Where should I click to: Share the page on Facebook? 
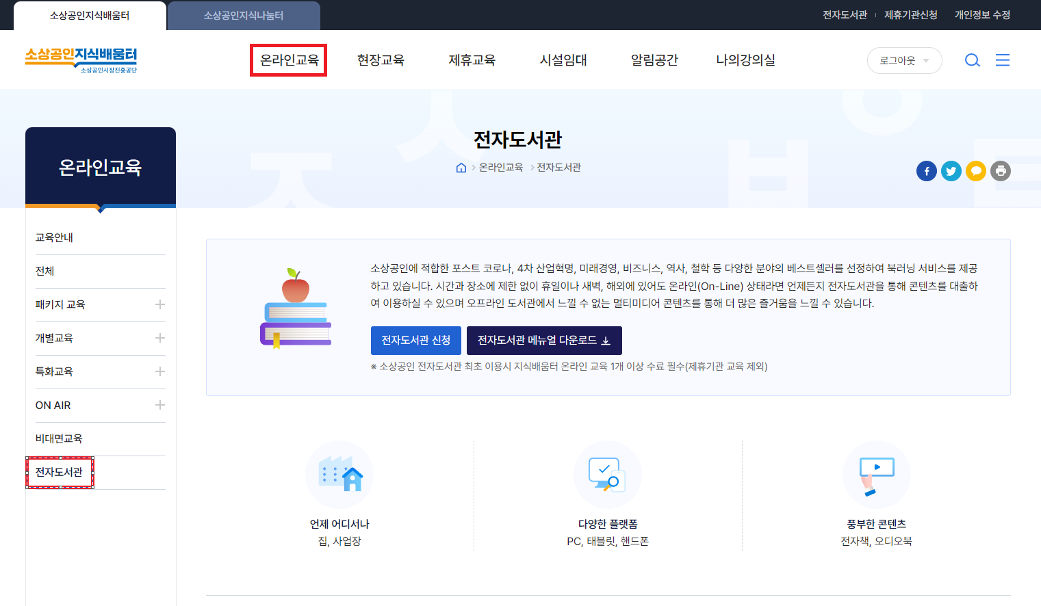click(x=926, y=171)
